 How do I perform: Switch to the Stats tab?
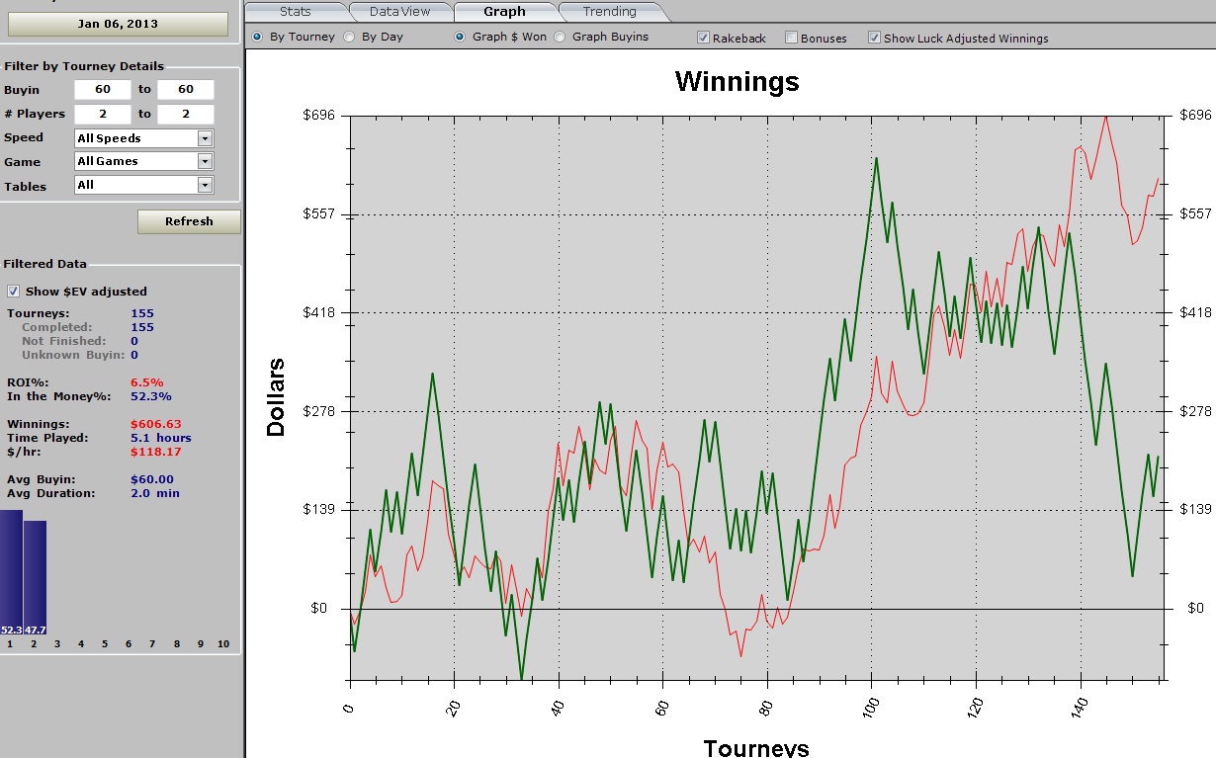295,12
